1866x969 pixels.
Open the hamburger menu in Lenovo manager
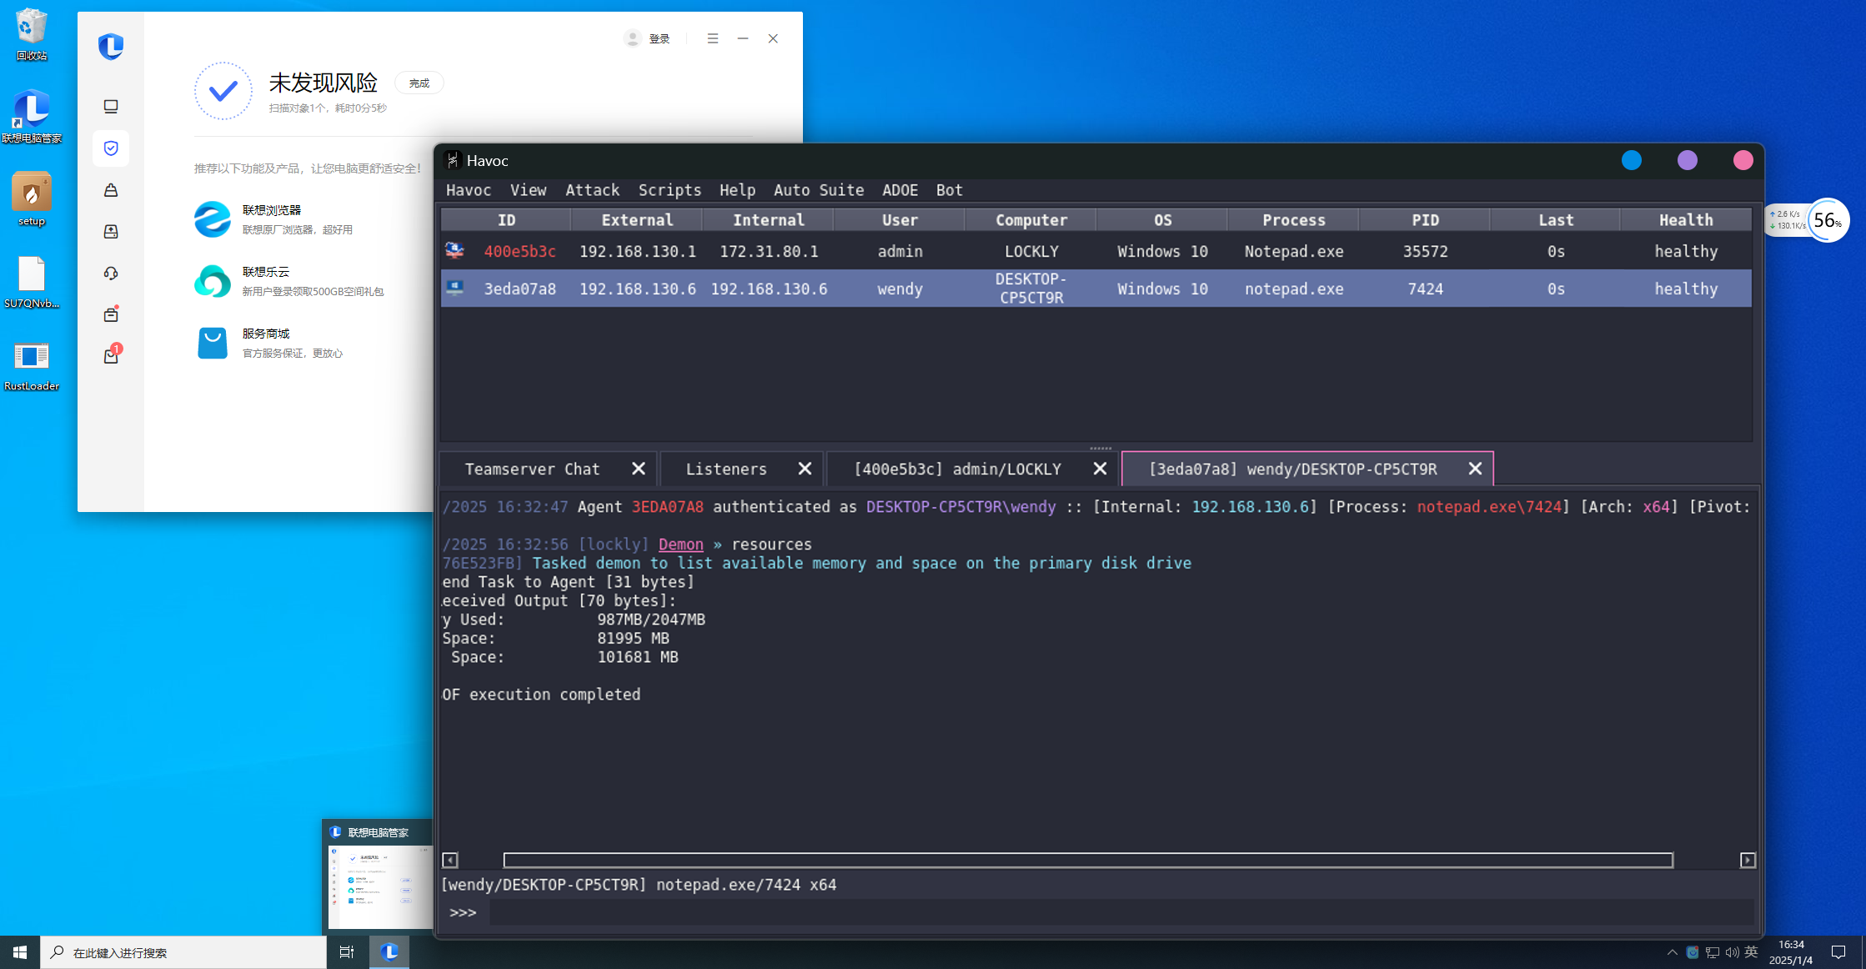coord(712,38)
